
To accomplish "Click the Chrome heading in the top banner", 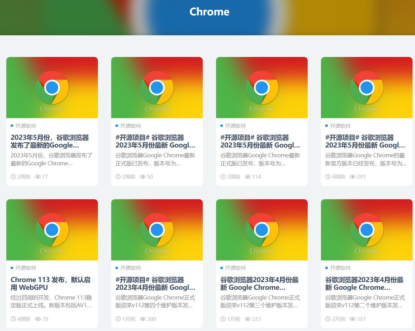I will click(209, 12).
